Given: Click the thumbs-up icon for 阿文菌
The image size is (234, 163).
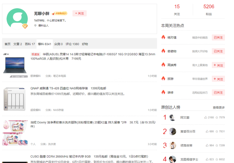Looking at the screenshot, I should click(206, 118).
